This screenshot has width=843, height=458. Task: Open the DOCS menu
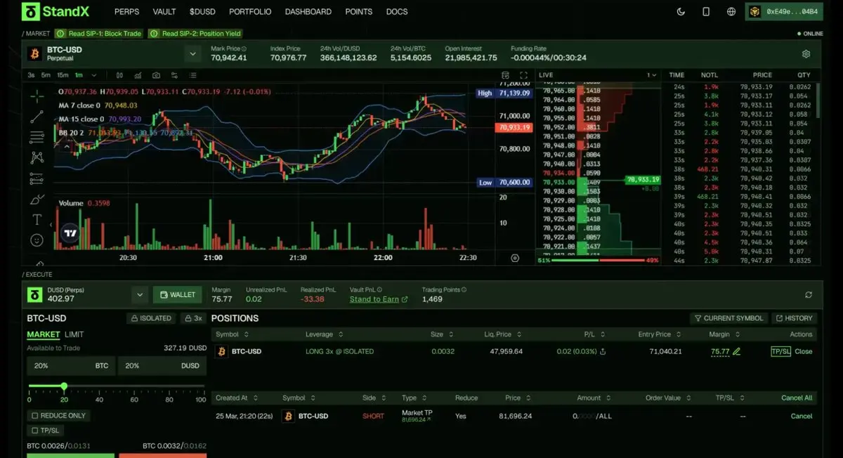[x=397, y=12]
